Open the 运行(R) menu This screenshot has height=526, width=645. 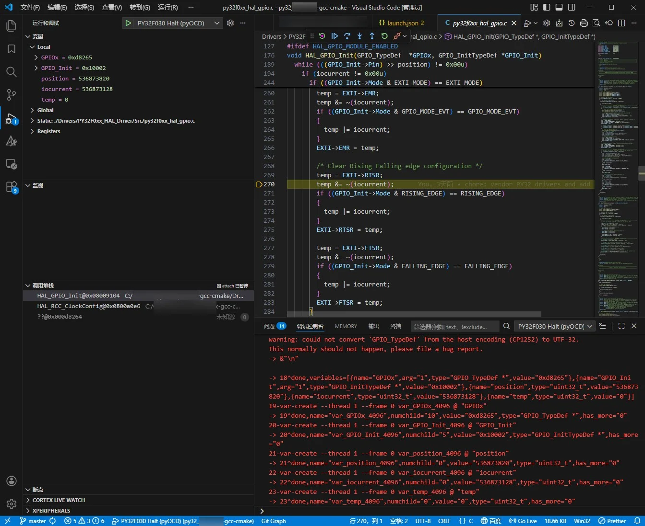(x=167, y=7)
